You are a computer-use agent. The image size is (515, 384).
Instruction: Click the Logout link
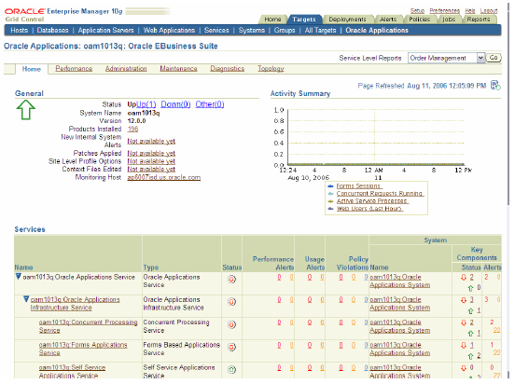[489, 11]
